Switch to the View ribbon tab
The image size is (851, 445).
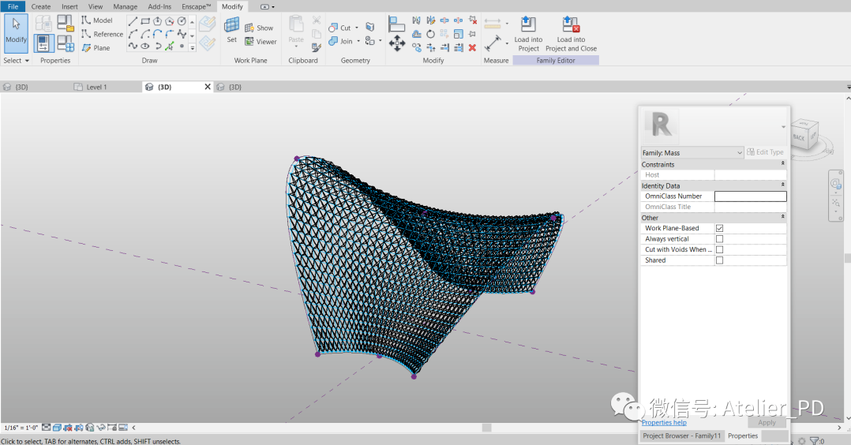click(96, 6)
